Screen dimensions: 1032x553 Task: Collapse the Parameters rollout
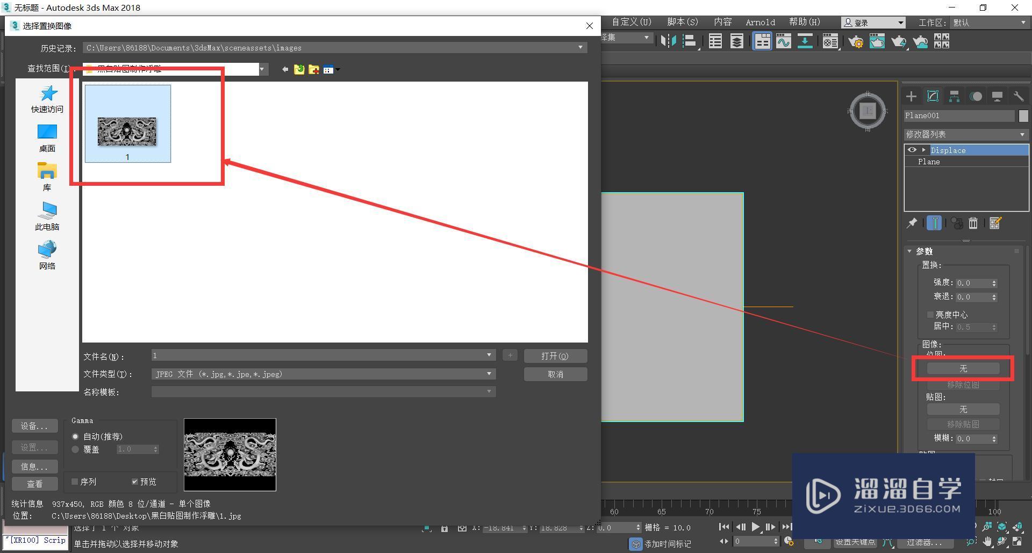pos(909,251)
